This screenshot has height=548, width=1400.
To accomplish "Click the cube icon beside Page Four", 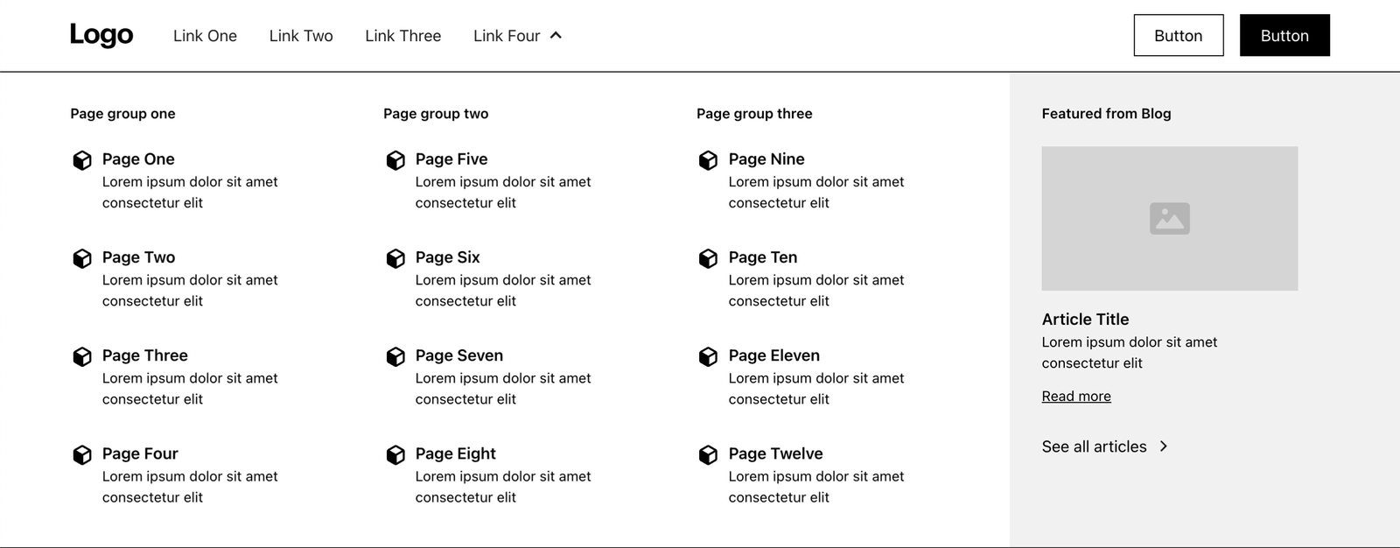I will click(82, 454).
